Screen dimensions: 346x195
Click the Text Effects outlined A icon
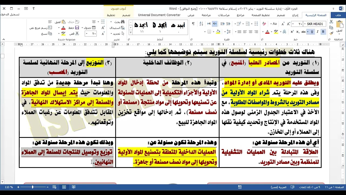pyautogui.click(x=284, y=32)
